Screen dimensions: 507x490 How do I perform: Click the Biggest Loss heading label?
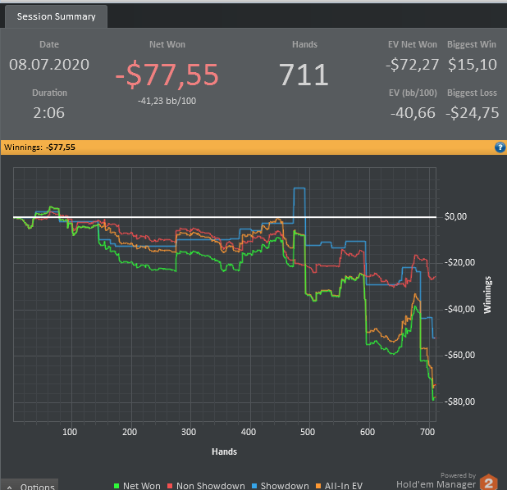coord(472,93)
